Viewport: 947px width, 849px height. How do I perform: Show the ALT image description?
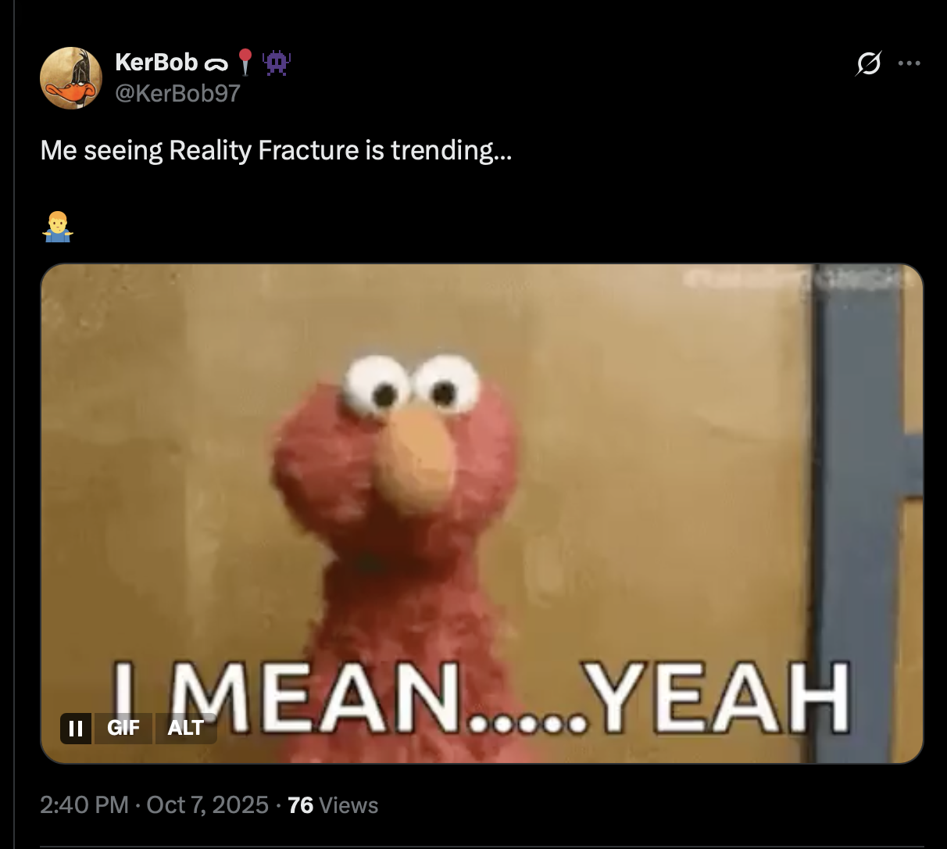coord(186,728)
